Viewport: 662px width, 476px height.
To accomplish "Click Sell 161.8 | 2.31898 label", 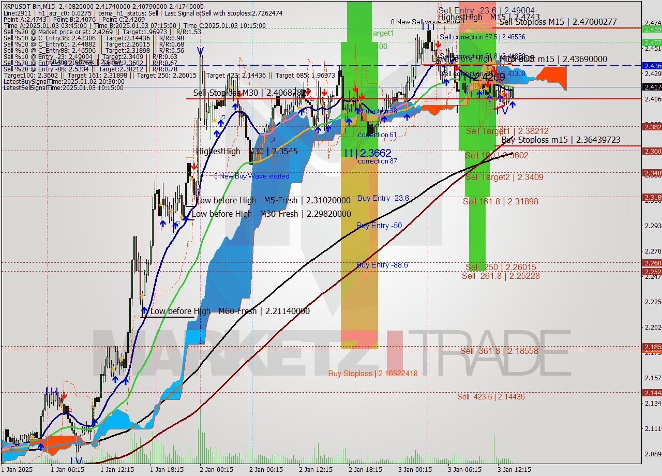I will [x=501, y=201].
